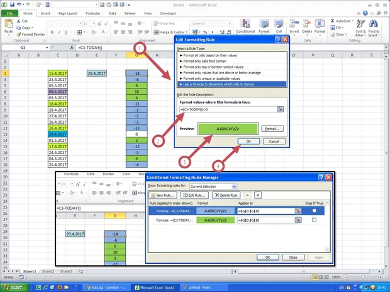Screen dimensions: 390x292
Task: Click the blue AaBbCcYyZz format in Rules Manager
Action: pyautogui.click(x=215, y=211)
